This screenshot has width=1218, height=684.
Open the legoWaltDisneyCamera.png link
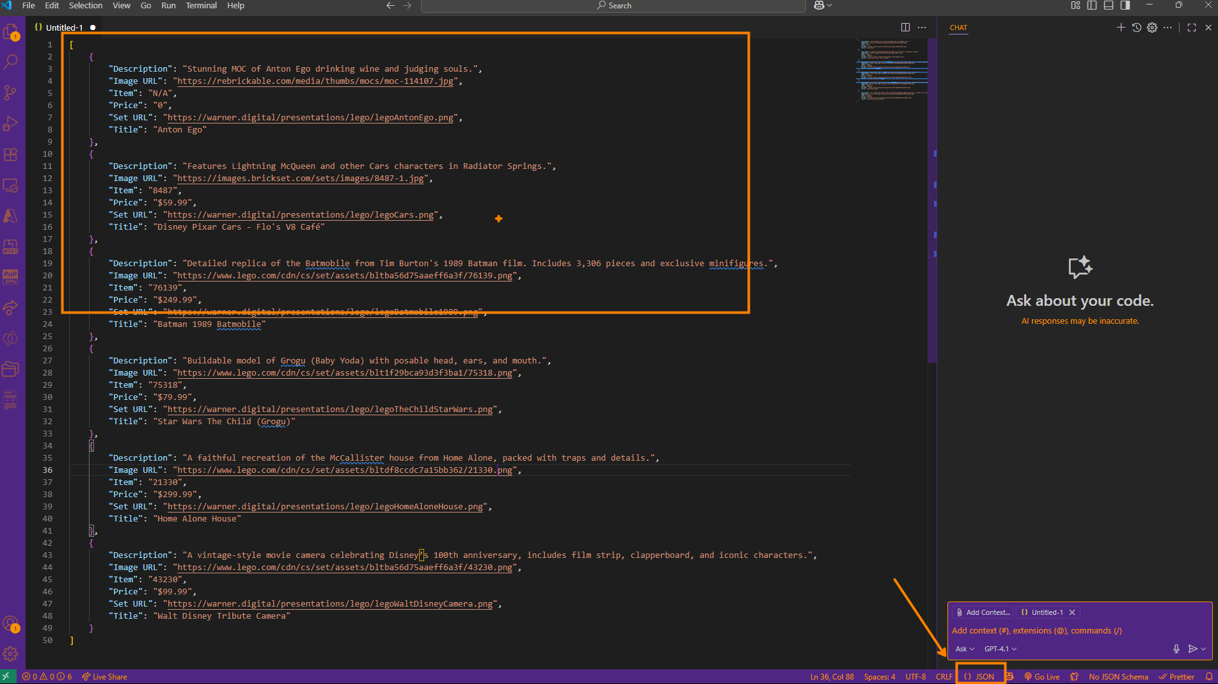330,604
